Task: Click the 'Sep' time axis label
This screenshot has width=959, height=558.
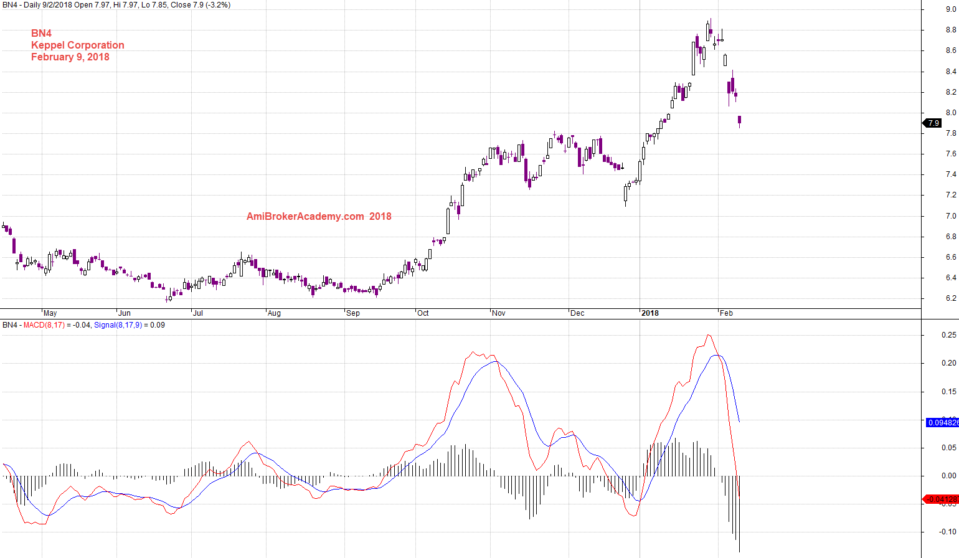Action: click(353, 313)
